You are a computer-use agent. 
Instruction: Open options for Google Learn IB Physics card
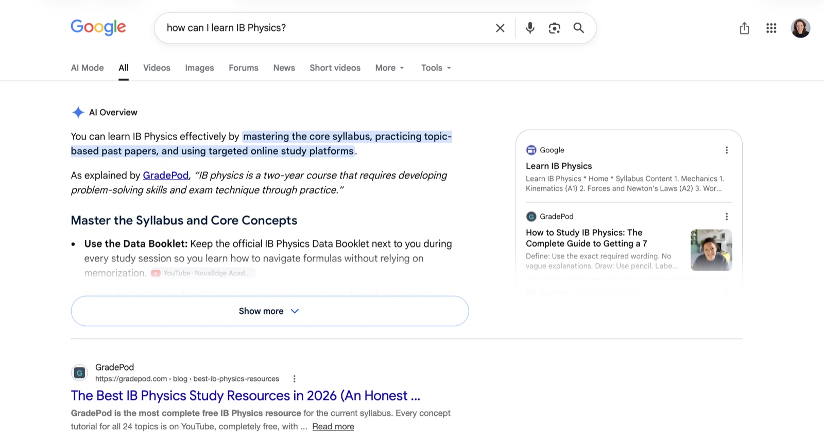point(727,150)
